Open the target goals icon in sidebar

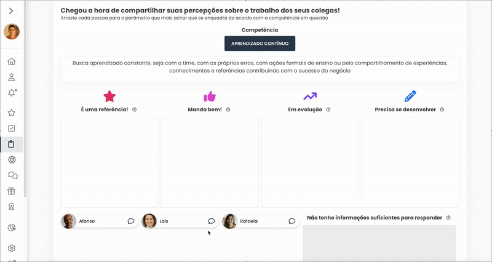point(12,160)
